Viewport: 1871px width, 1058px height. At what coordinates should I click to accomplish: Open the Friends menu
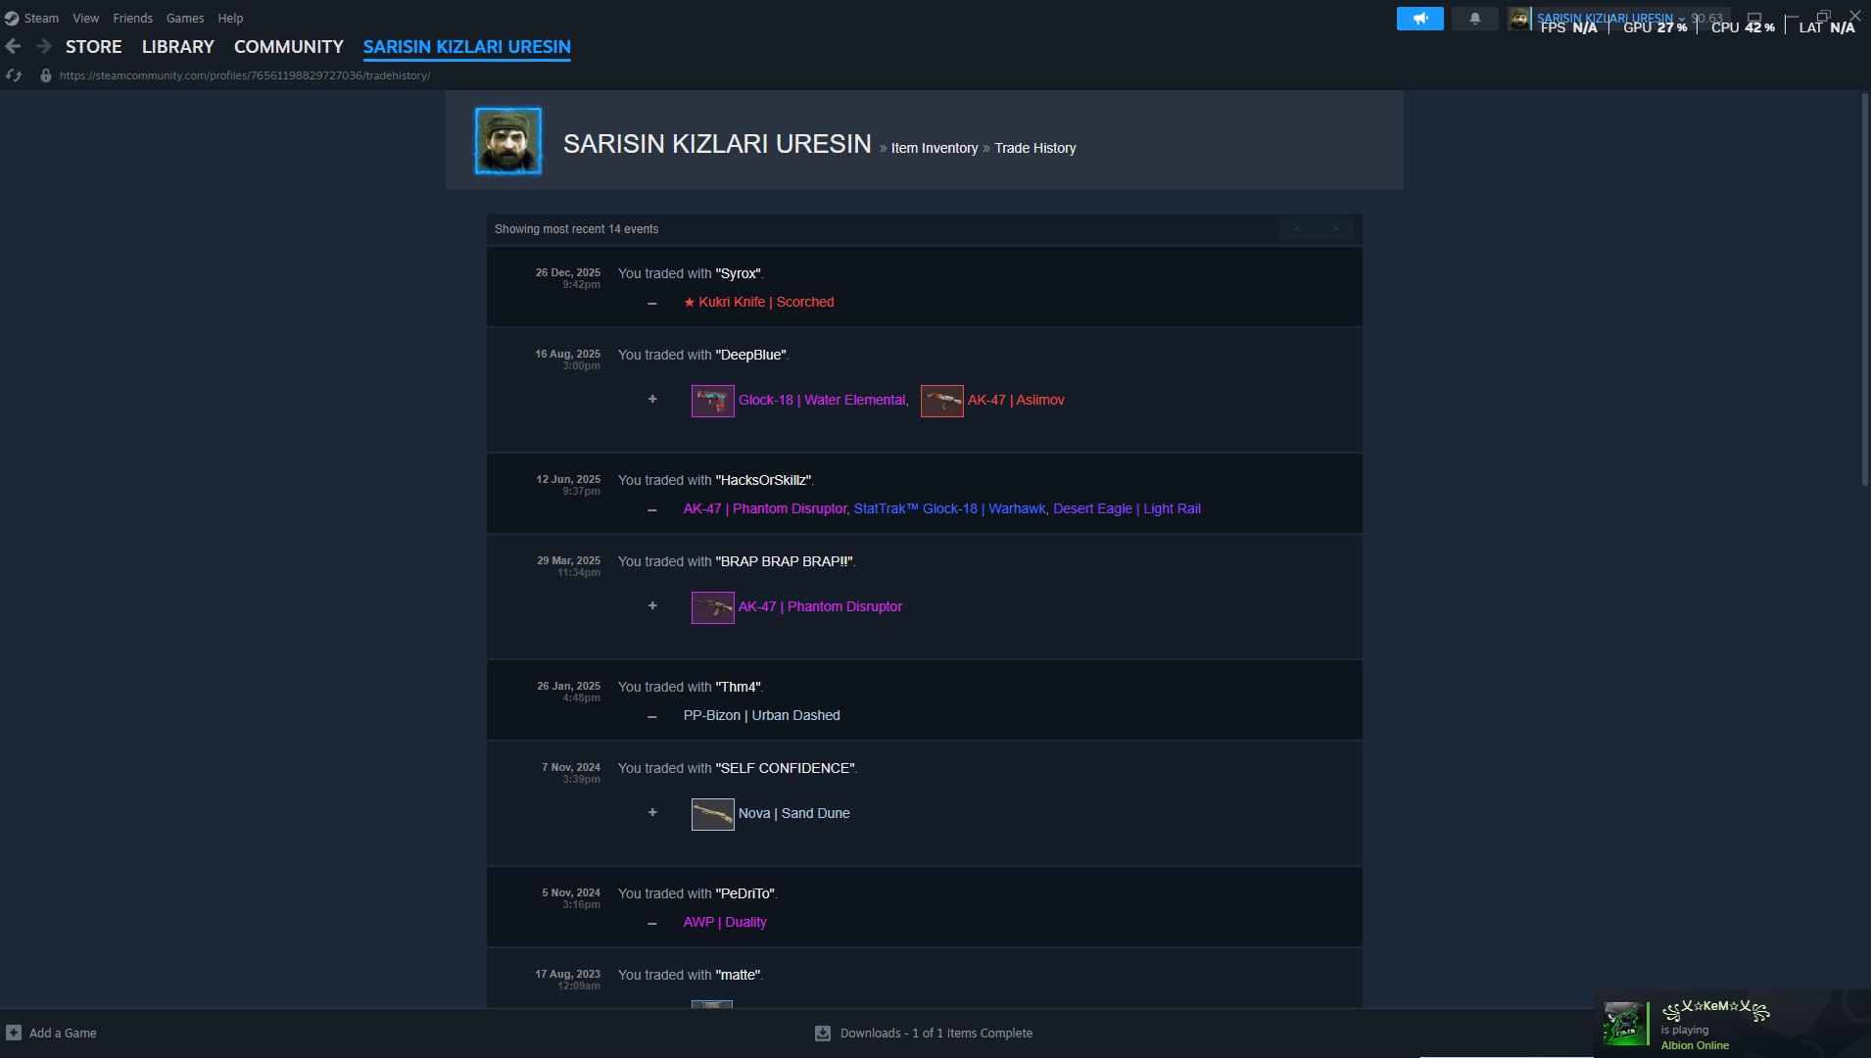[133, 19]
